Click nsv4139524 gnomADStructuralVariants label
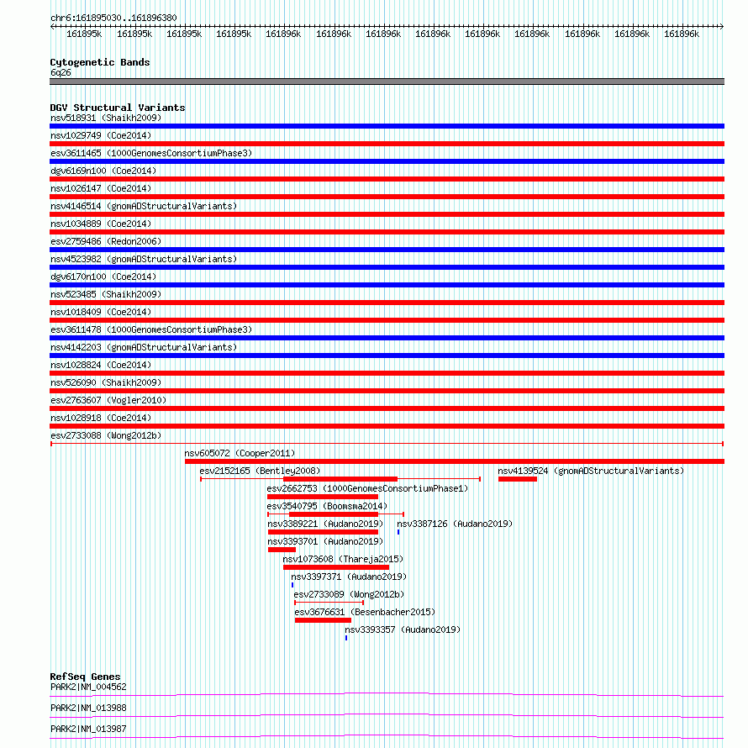This screenshot has width=748, height=748. 591,471
